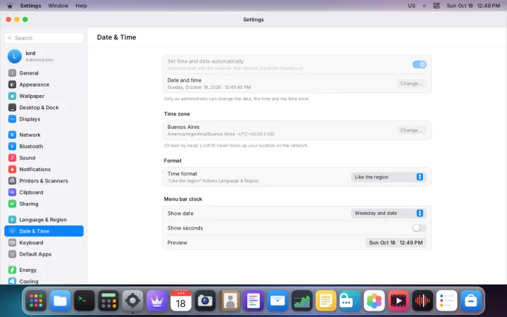507x317 pixels.
Task: Open Energy settings
Action: [44, 270]
